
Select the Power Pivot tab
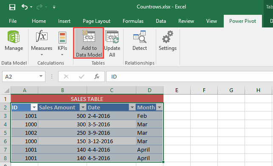(242, 21)
